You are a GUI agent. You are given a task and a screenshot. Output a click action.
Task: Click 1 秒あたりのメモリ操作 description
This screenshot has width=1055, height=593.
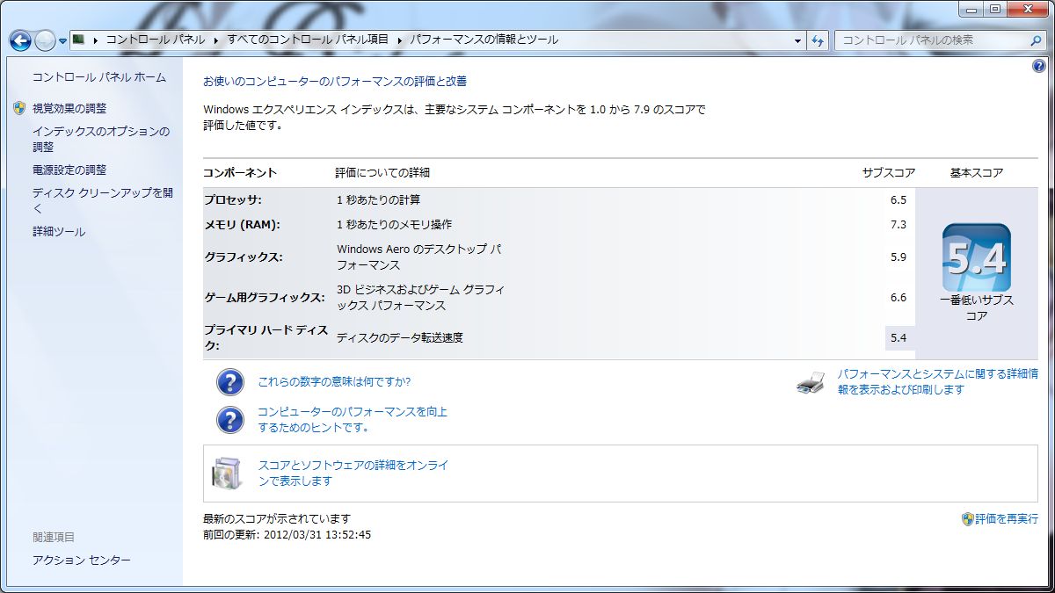[395, 225]
